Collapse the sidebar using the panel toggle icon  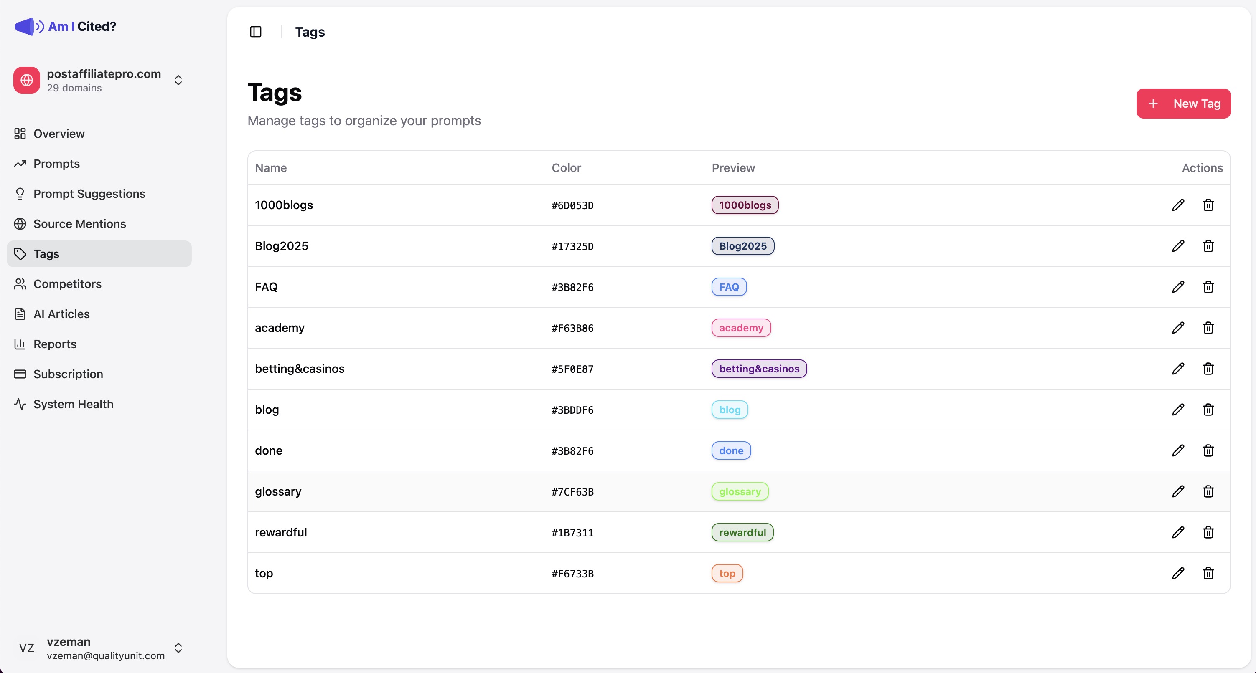pos(255,31)
